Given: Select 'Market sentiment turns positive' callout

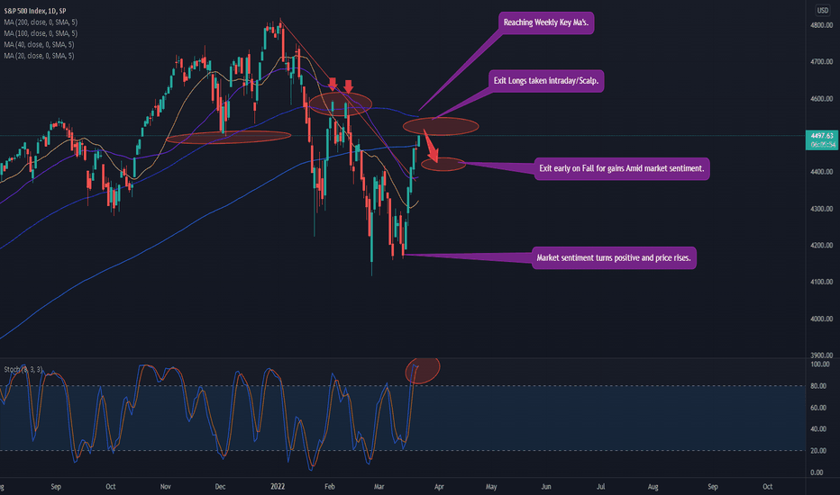Looking at the screenshot, I should click(x=614, y=258).
